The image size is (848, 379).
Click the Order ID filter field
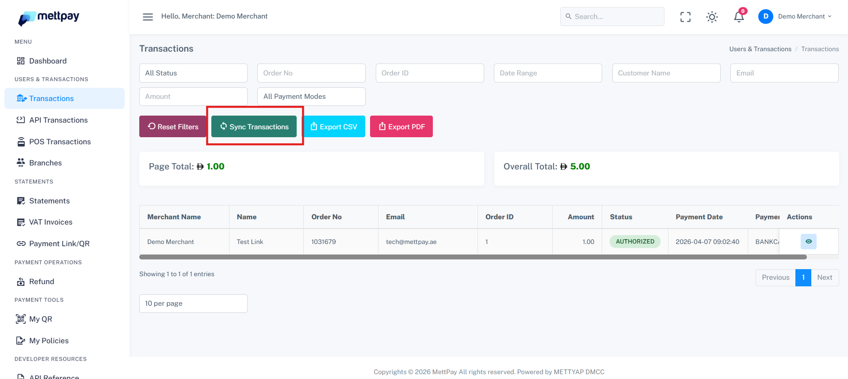click(x=430, y=73)
